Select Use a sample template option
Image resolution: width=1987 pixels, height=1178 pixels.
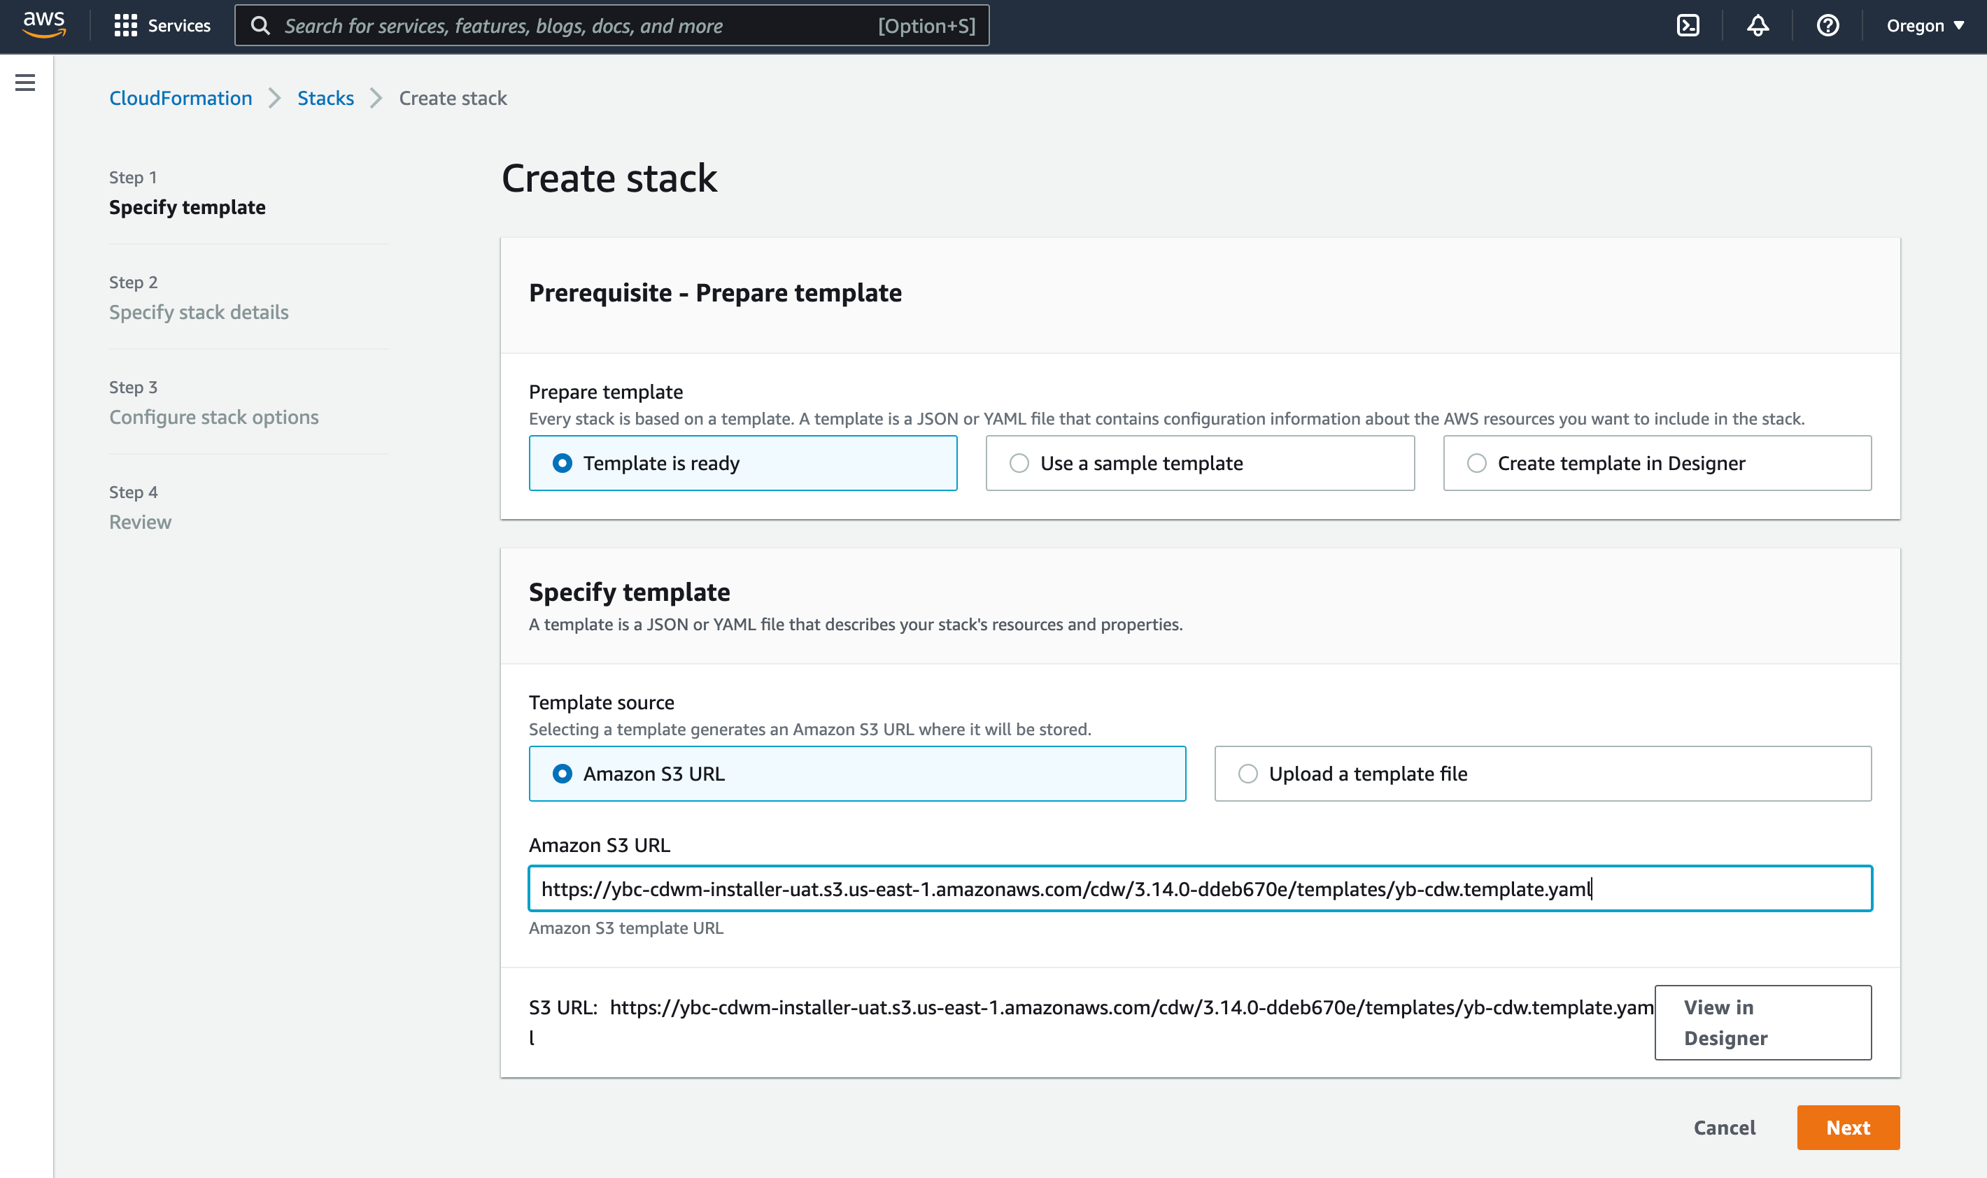(1201, 463)
